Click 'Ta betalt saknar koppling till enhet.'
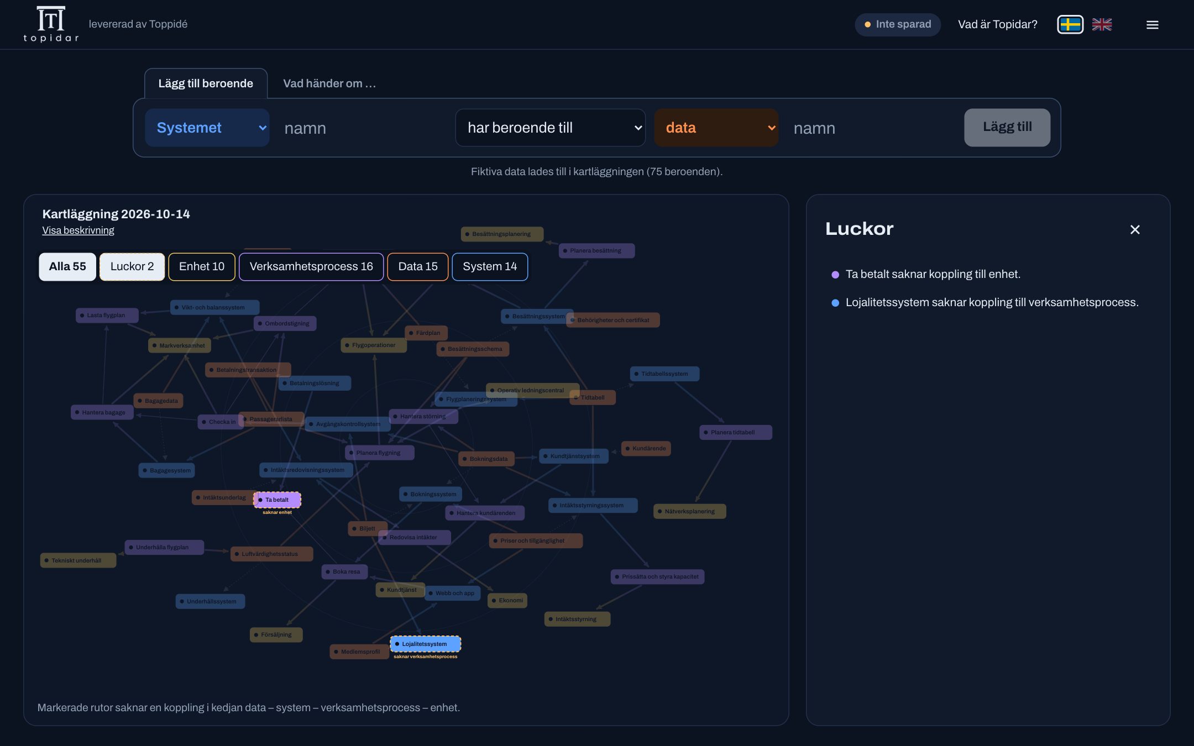 pyautogui.click(x=933, y=275)
